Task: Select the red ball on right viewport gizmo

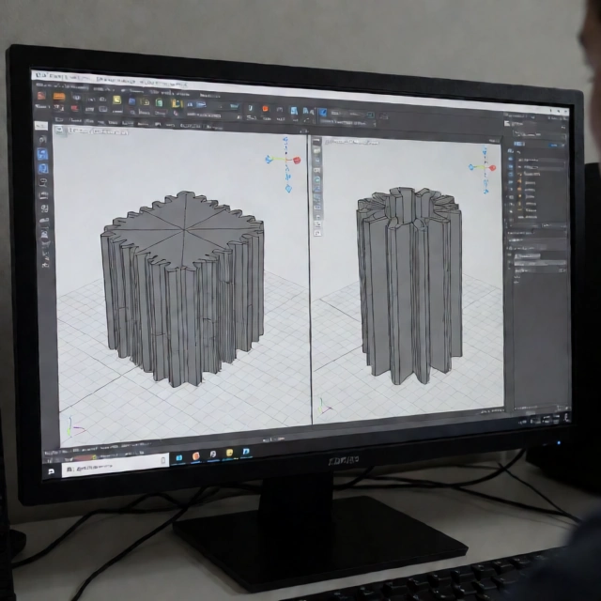Action: point(492,168)
